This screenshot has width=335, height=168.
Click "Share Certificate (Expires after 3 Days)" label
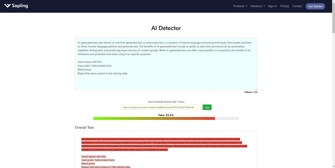(x=166, y=102)
